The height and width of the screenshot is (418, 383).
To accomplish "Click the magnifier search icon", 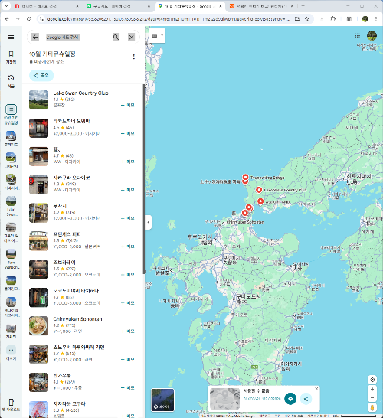I will point(116,37).
